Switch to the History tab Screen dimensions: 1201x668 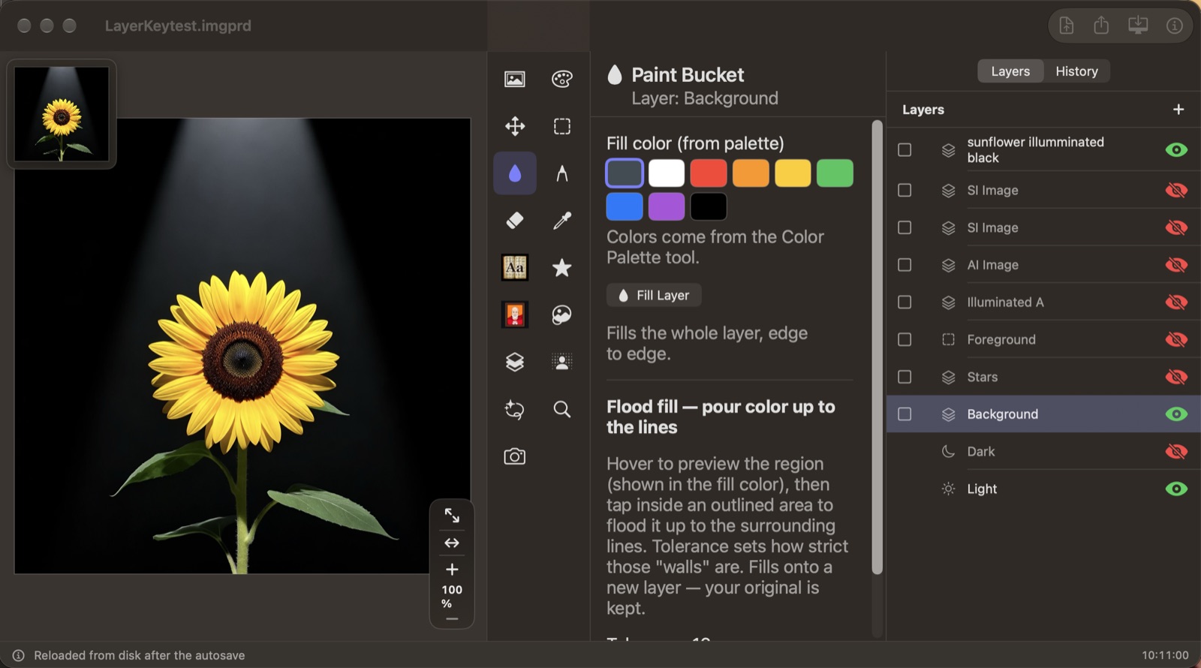click(1076, 71)
